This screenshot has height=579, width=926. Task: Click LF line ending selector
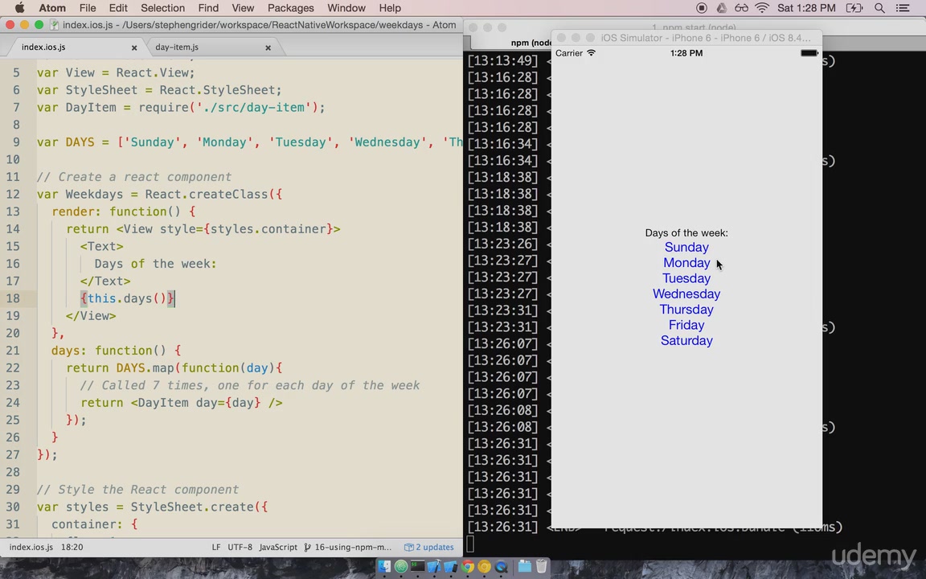(x=216, y=547)
